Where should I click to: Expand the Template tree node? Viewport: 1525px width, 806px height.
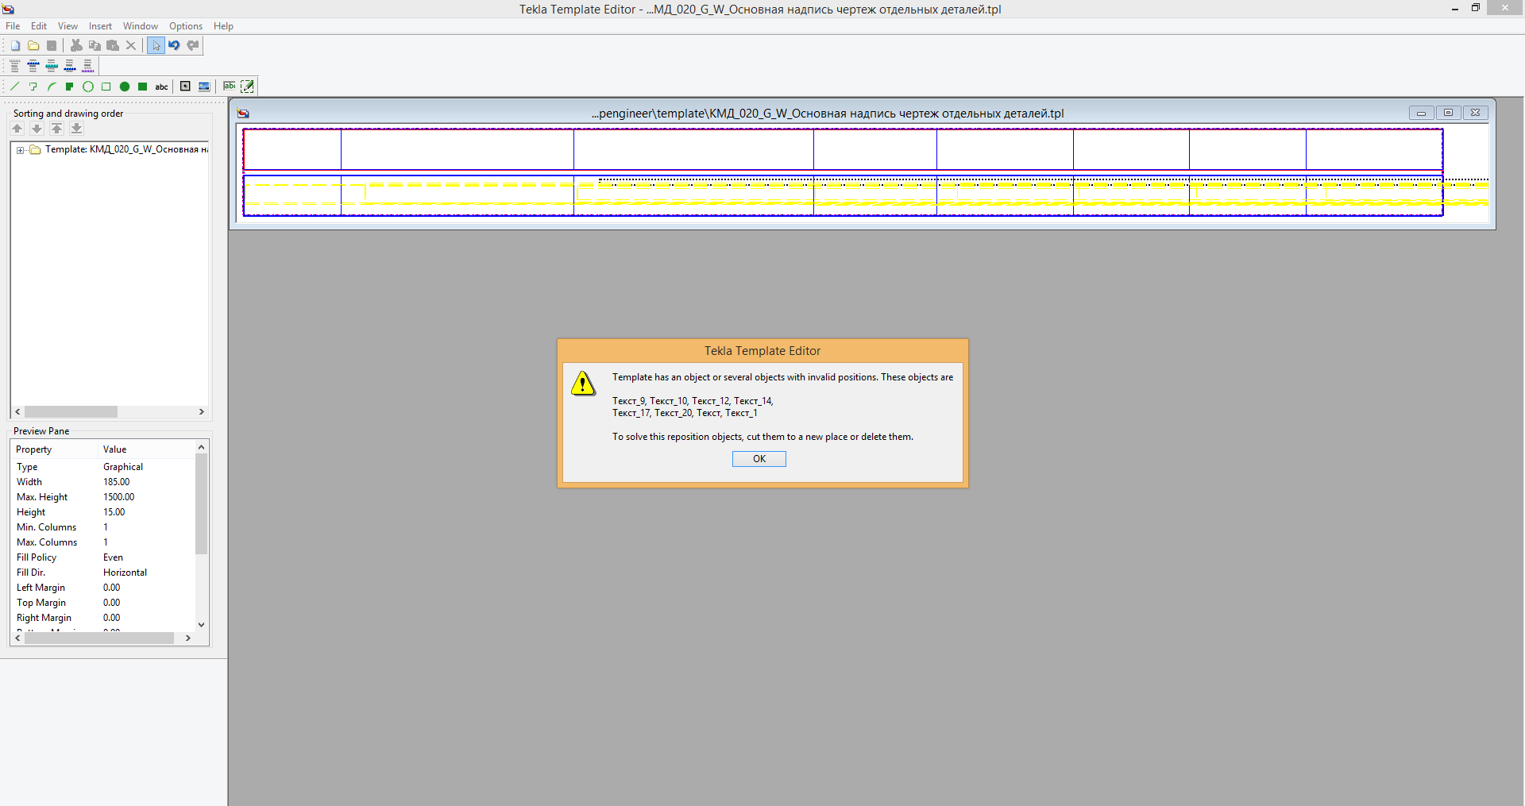[20, 150]
